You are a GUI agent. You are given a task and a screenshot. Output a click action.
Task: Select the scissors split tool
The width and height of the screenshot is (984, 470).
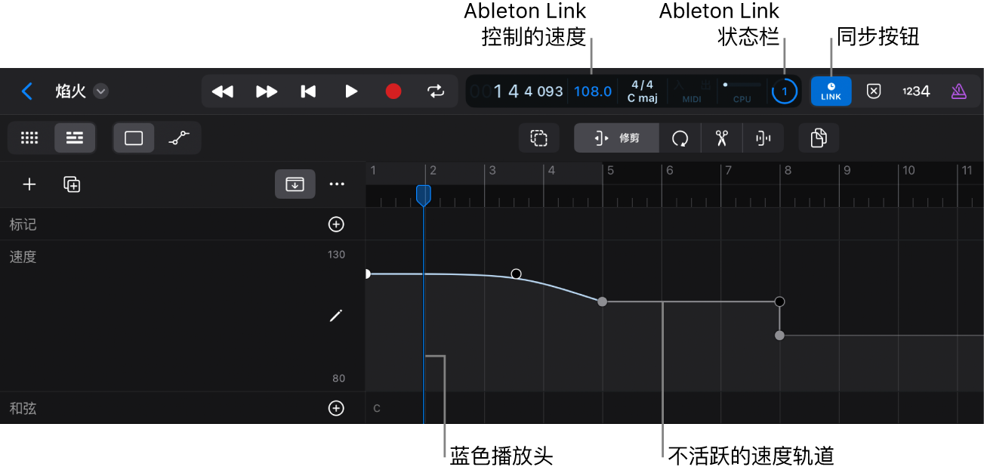click(x=721, y=138)
